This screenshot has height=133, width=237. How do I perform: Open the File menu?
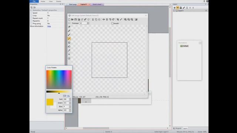tap(34, 1)
